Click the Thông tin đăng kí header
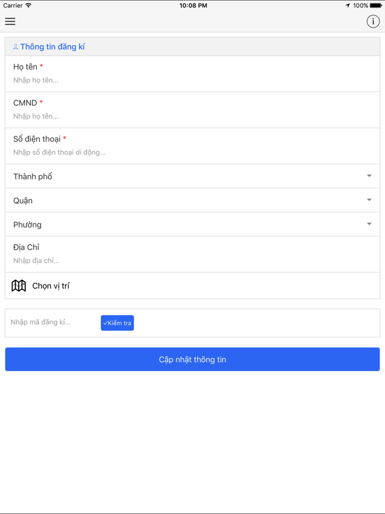Viewport: 385px width, 514px height. click(53, 47)
